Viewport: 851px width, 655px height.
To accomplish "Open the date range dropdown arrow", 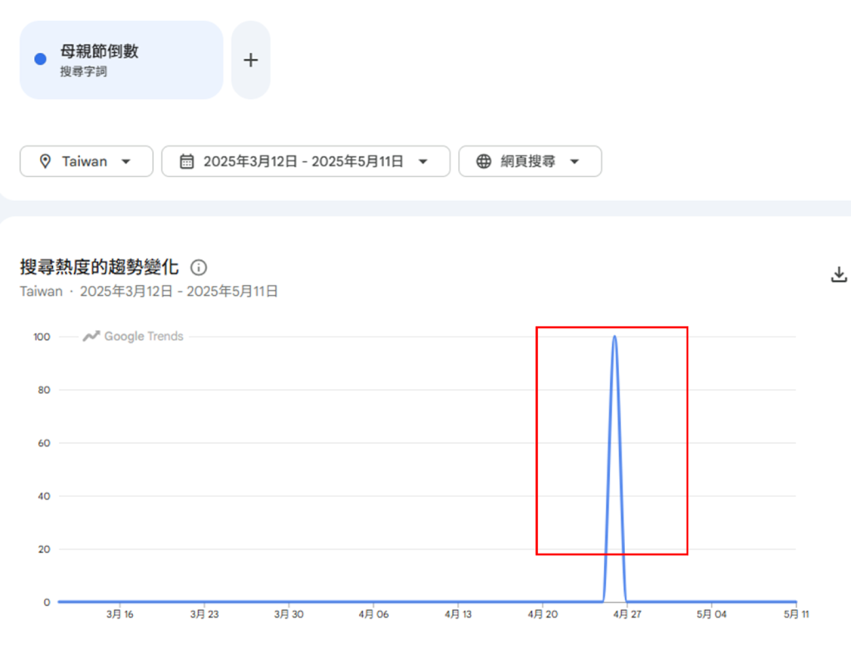I will pyautogui.click(x=423, y=161).
